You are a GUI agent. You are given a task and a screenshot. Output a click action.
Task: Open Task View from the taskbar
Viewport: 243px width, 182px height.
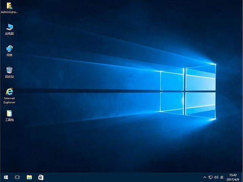pyautogui.click(x=17, y=177)
